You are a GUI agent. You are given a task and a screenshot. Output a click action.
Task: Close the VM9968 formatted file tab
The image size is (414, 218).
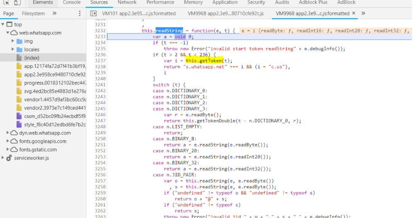354,13
